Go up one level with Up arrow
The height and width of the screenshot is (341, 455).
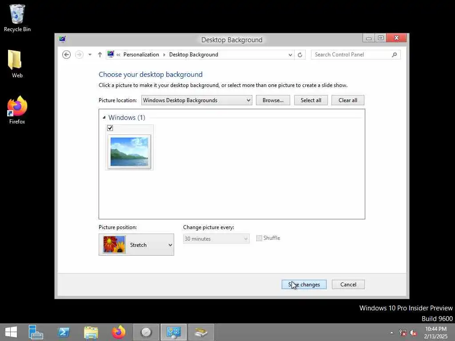pos(100,55)
